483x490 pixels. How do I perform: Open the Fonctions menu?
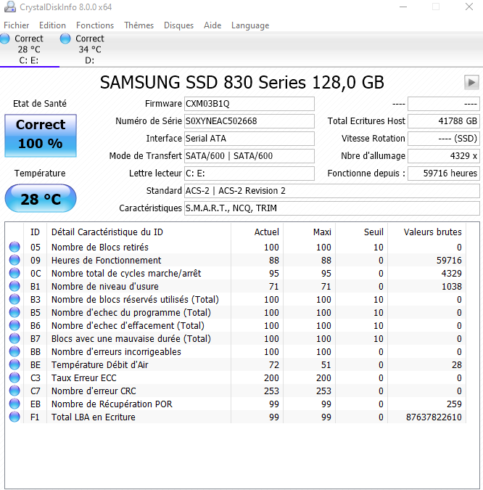95,25
